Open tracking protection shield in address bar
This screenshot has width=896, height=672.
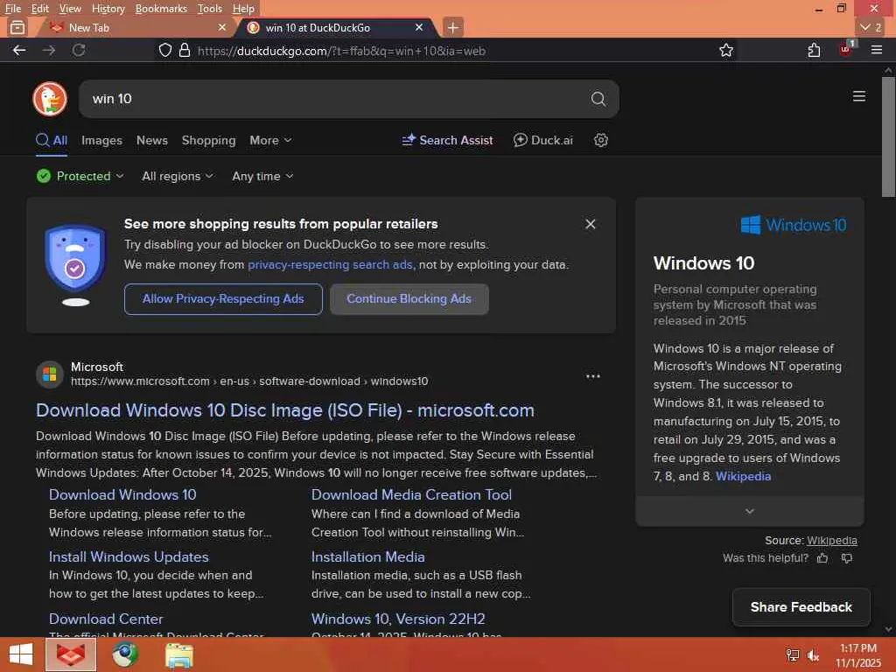[x=165, y=50]
